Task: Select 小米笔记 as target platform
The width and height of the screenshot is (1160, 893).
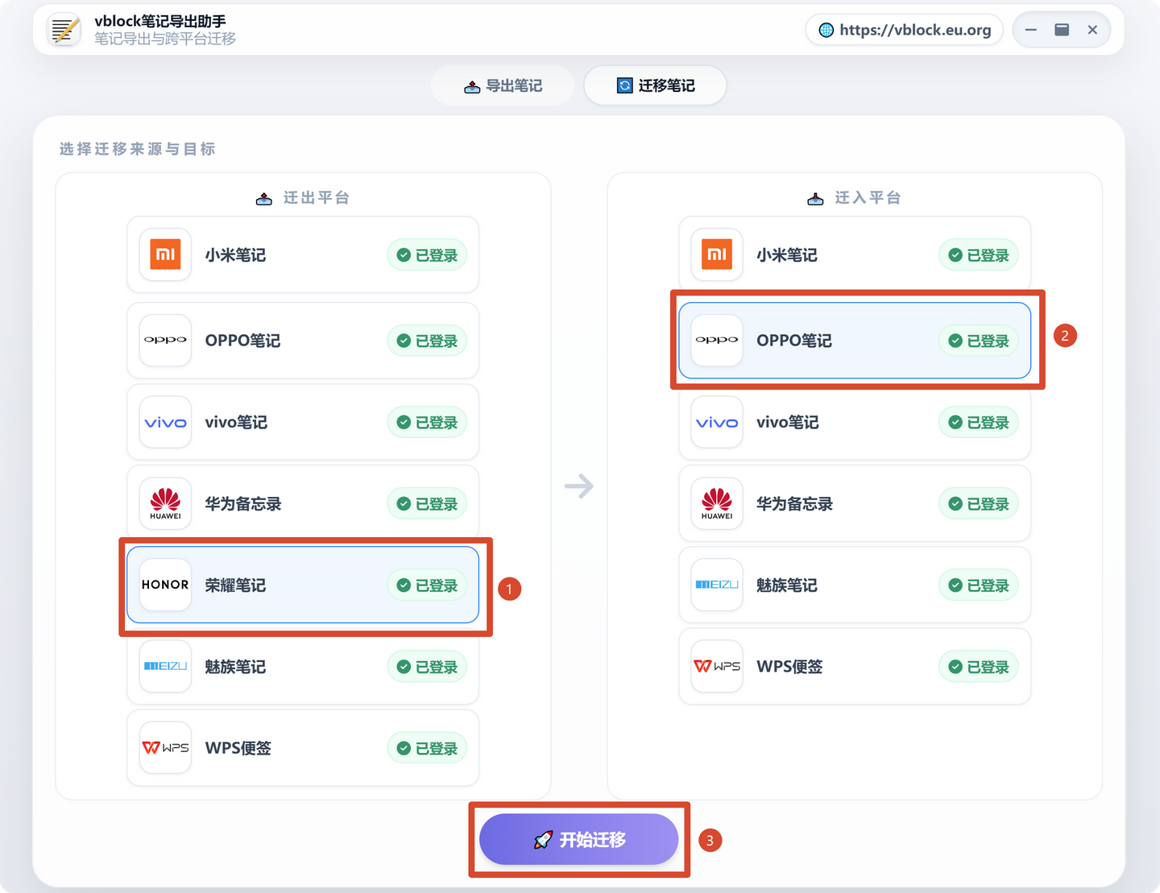Action: pyautogui.click(x=855, y=254)
